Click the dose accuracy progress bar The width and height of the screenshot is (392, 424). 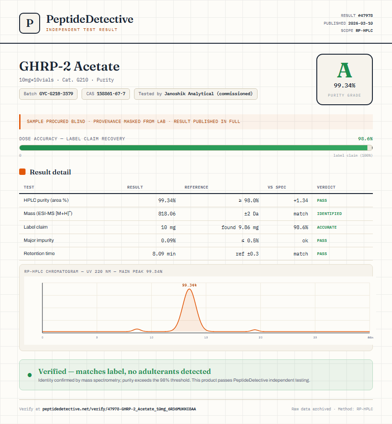[x=196, y=148]
